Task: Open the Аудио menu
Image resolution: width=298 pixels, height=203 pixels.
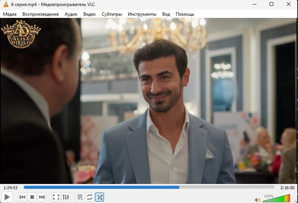Action: 71,14
